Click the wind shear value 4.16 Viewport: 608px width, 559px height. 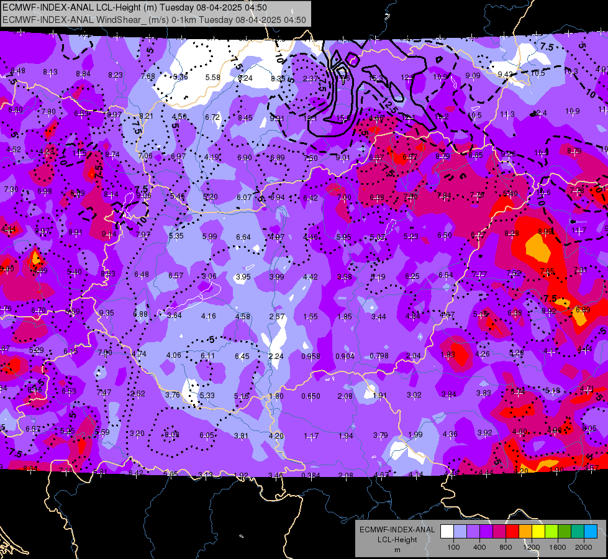click(208, 316)
